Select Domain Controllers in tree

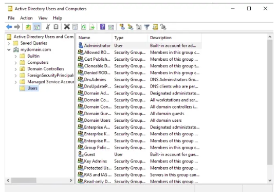tap(46, 69)
